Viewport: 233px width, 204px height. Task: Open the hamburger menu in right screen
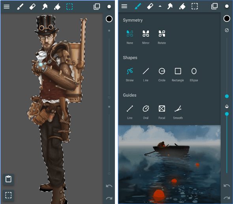click(x=124, y=6)
